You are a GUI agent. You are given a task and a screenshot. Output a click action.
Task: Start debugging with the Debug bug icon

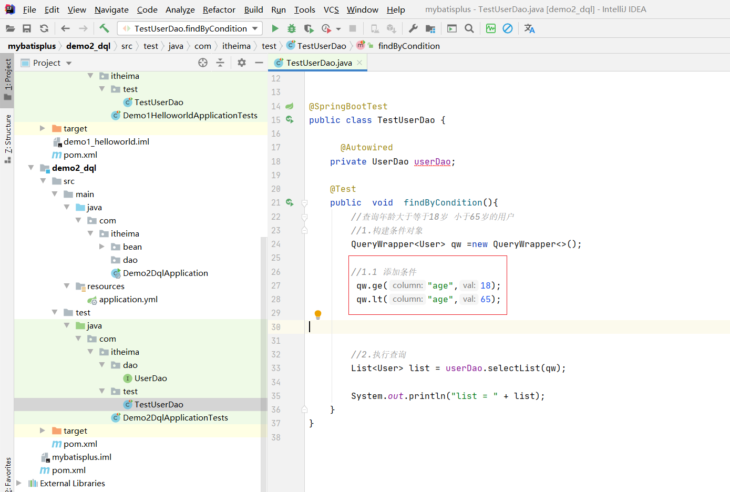[x=292, y=28]
